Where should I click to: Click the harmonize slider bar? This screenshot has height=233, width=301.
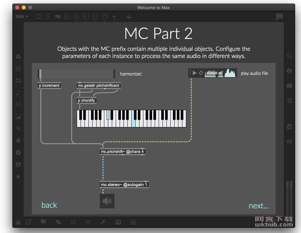tap(76, 74)
